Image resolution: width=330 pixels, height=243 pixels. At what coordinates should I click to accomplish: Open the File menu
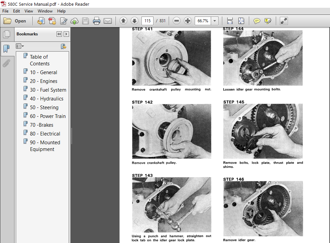(x=5, y=11)
